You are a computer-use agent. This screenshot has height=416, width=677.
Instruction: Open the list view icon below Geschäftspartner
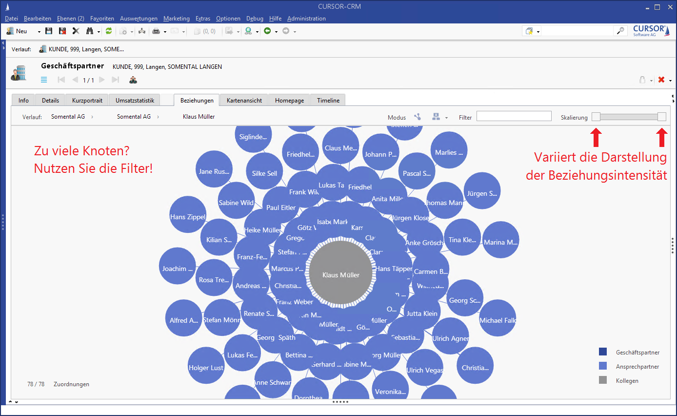pyautogui.click(x=44, y=80)
